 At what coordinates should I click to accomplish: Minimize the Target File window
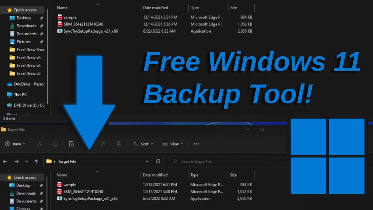click(247, 129)
